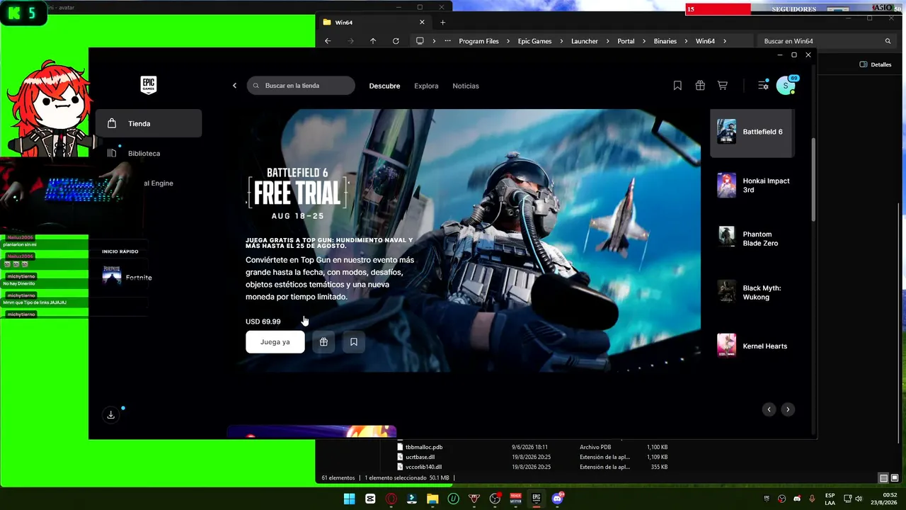Open the Epic downloads icon

pos(110,415)
